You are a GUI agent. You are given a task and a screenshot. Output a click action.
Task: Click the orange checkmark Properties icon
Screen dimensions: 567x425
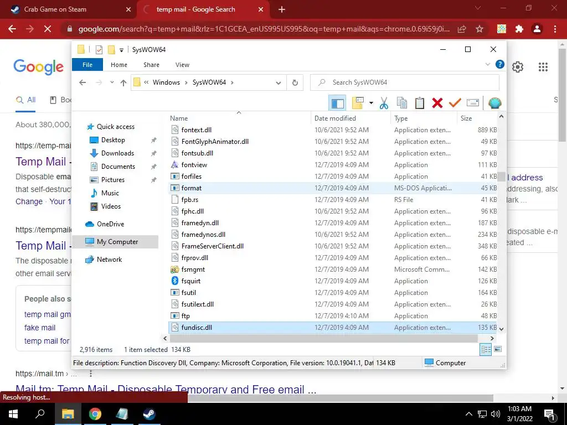(455, 103)
